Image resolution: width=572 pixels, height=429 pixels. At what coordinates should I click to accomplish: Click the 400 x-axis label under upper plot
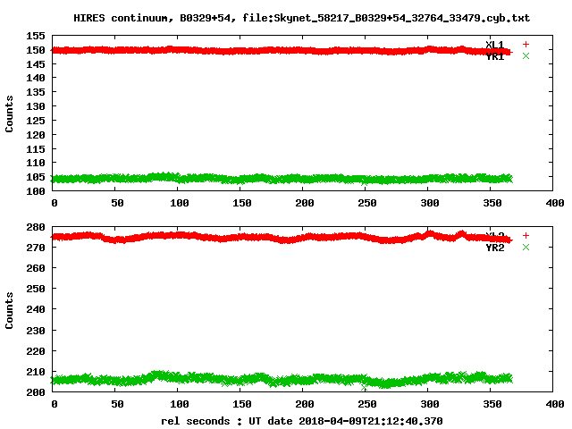coord(555,203)
